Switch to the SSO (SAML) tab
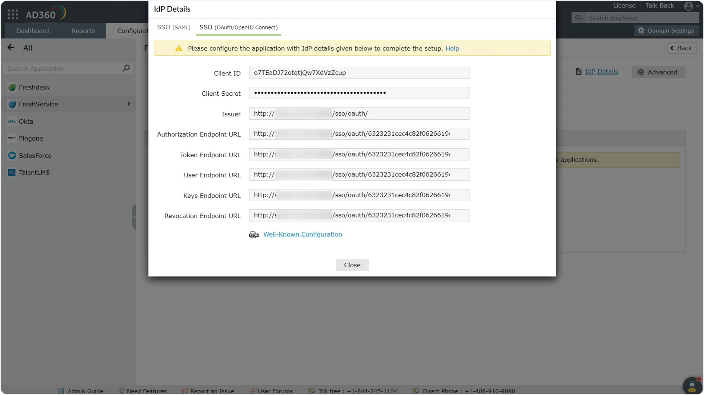704x395 pixels. 174,27
